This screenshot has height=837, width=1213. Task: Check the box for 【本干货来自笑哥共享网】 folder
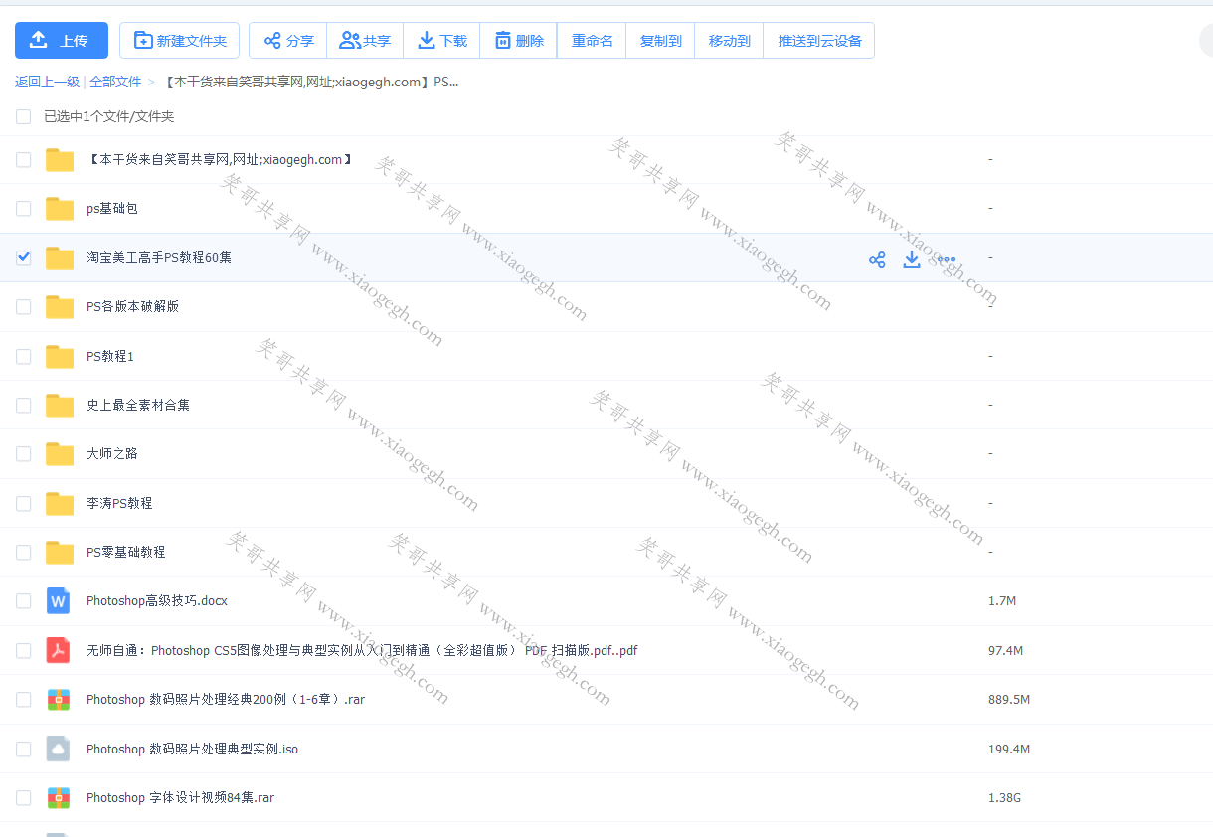point(24,159)
